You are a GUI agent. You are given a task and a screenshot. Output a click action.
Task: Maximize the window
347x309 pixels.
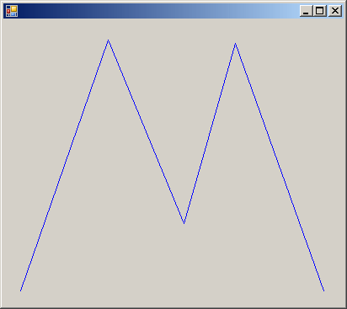(320, 11)
